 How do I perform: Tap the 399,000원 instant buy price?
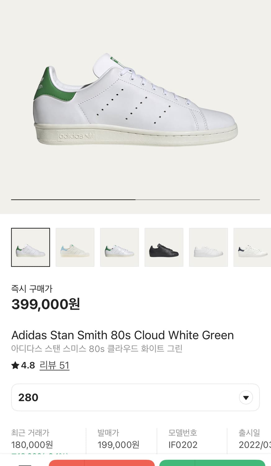pos(46,304)
